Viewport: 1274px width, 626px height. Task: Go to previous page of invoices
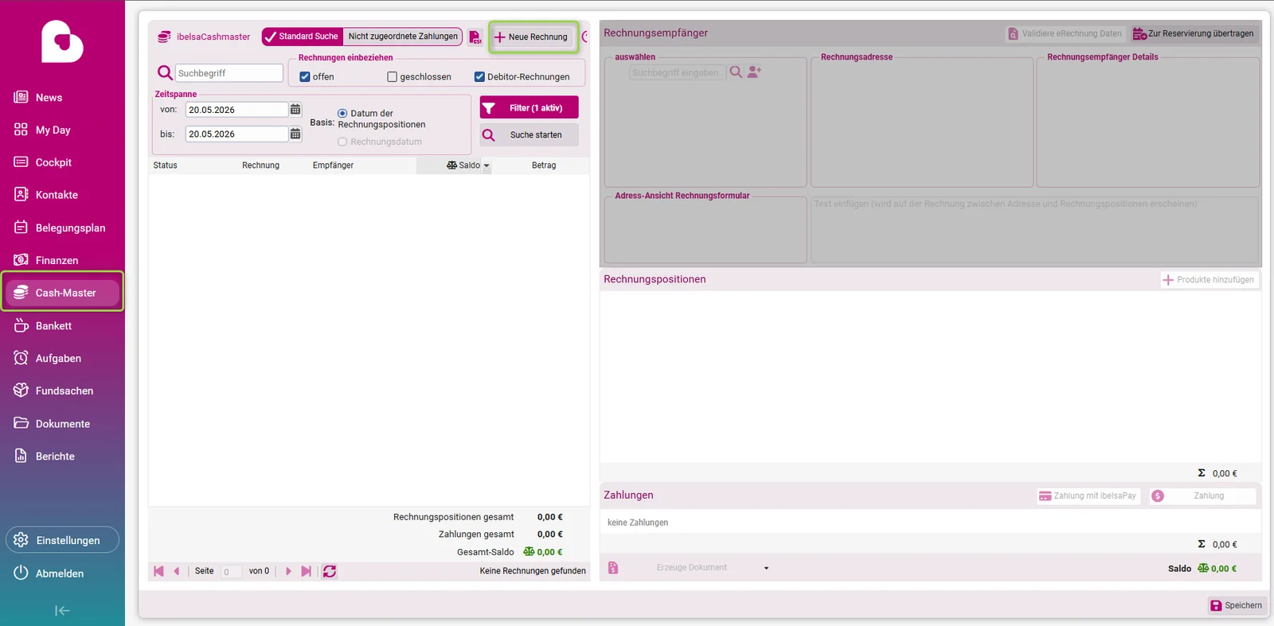coord(177,571)
